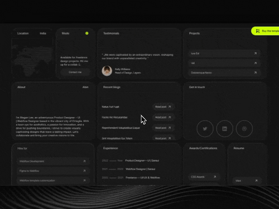Click the Hire for heading

[x=22, y=148]
